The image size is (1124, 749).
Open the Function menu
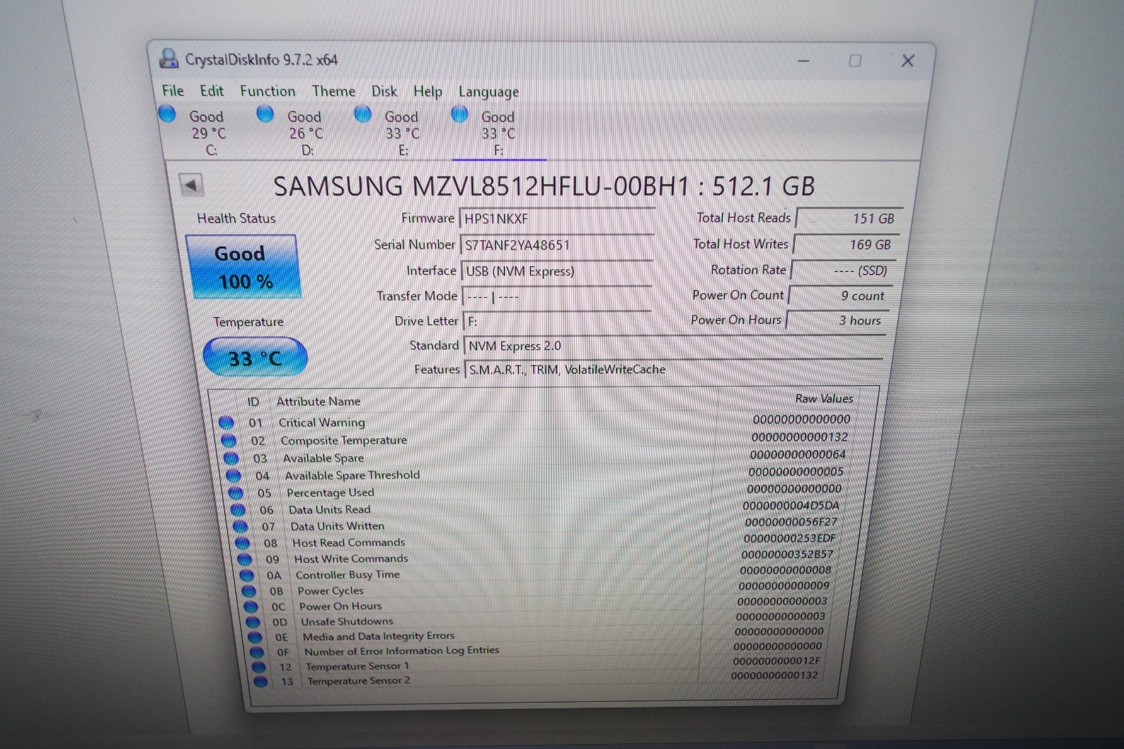pos(268,91)
